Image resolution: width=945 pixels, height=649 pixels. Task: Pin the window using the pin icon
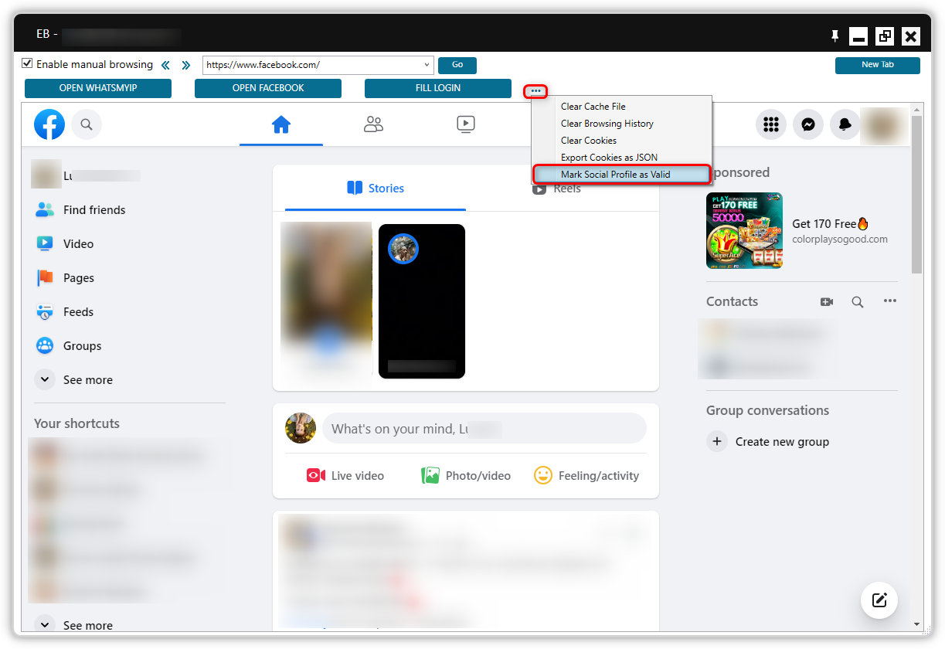coord(835,36)
